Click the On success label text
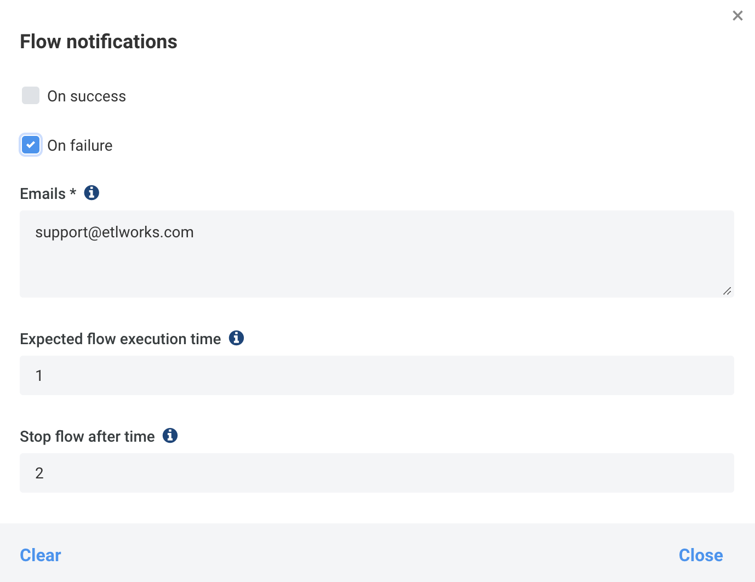The image size is (755, 582). (x=87, y=96)
